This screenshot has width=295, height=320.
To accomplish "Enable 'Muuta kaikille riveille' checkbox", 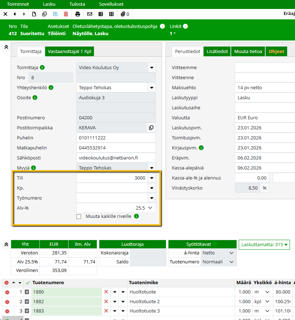I will point(79,216).
